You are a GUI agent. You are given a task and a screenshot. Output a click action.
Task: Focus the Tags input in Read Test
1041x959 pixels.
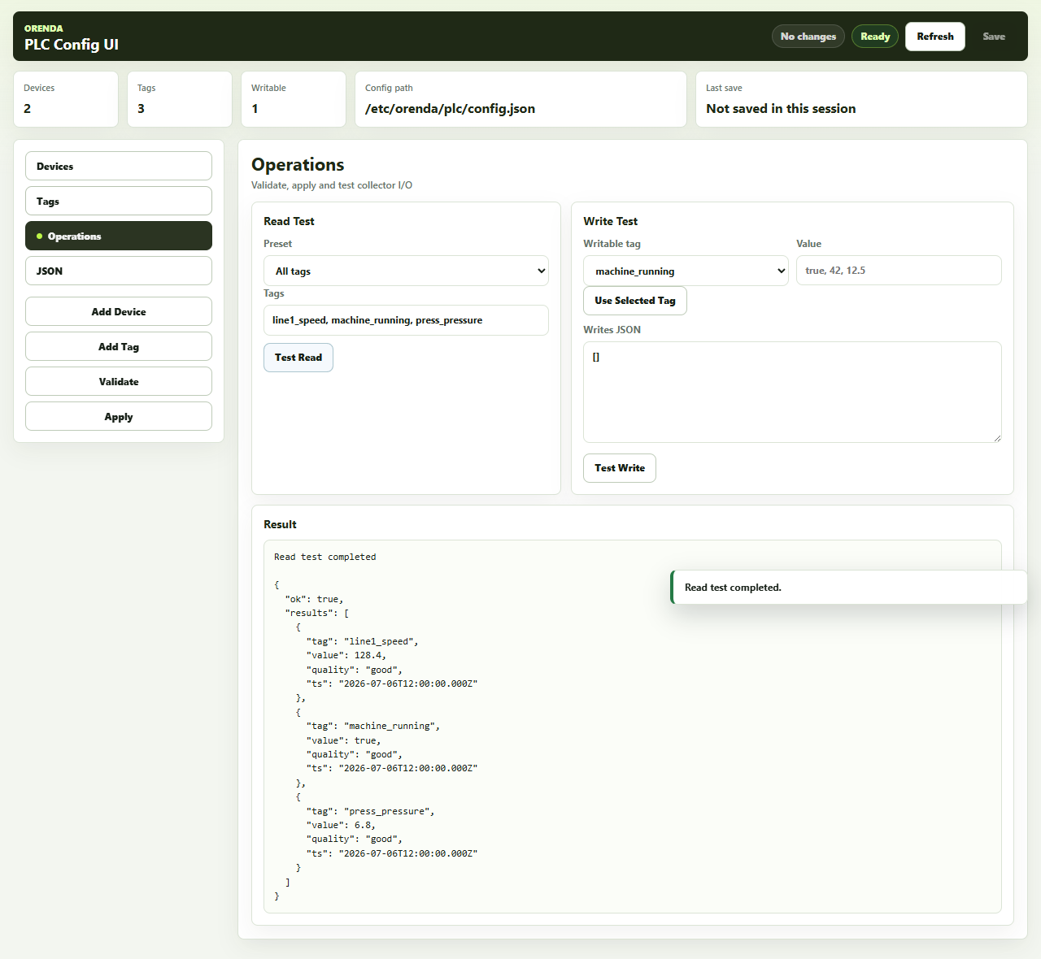(x=406, y=320)
